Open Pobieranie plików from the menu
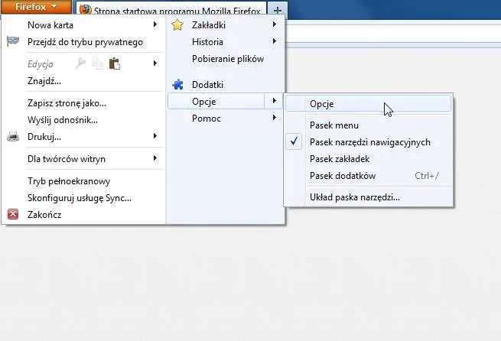501x341 pixels. tap(227, 59)
